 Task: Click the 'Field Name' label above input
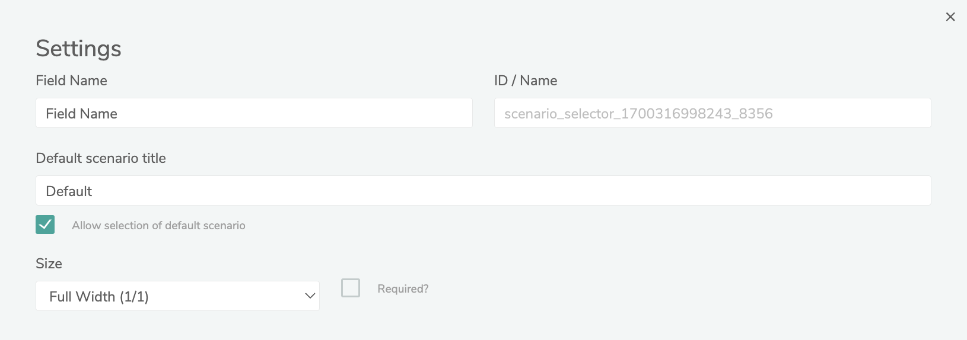71,81
